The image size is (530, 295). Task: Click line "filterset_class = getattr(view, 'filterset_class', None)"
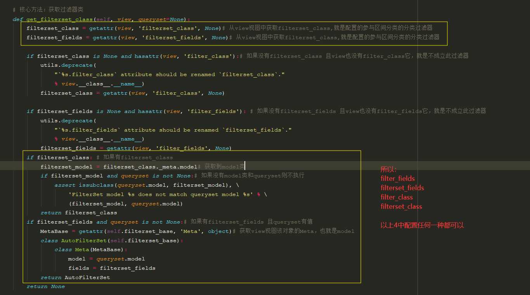[x=123, y=28]
